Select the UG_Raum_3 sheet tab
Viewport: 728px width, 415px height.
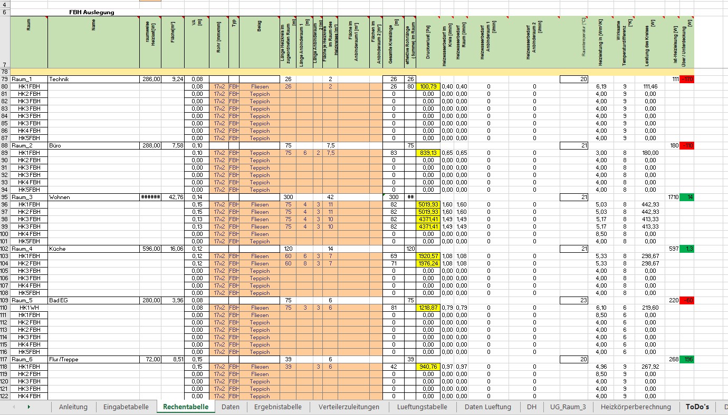(568, 407)
